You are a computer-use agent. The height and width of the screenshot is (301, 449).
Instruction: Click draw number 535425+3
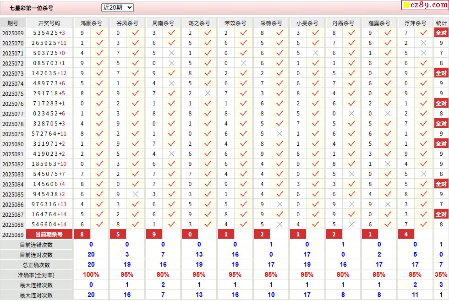49,33
